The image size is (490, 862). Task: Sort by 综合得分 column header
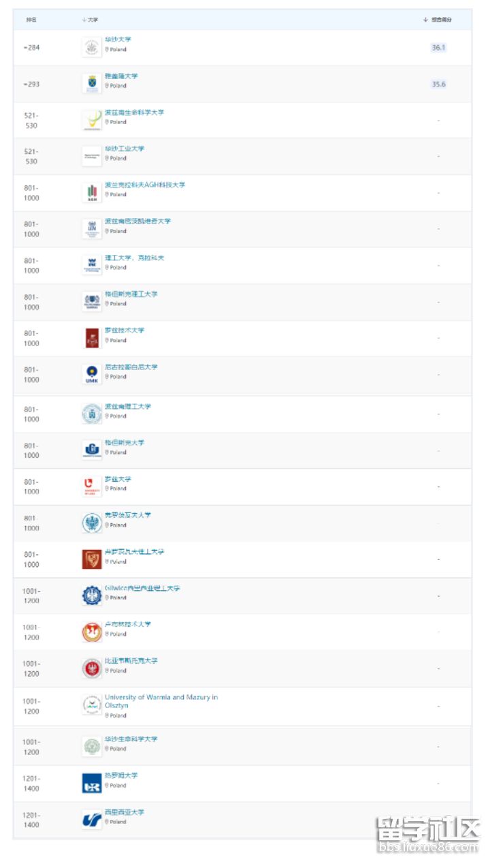click(x=438, y=20)
